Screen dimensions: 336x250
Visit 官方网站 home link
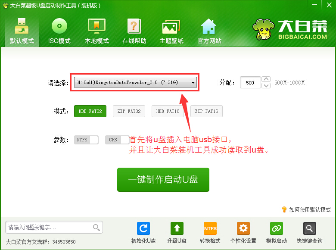[x=209, y=31]
